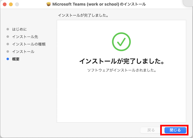Click the disabled 戻る button
193x138 pixels.
(x=151, y=130)
